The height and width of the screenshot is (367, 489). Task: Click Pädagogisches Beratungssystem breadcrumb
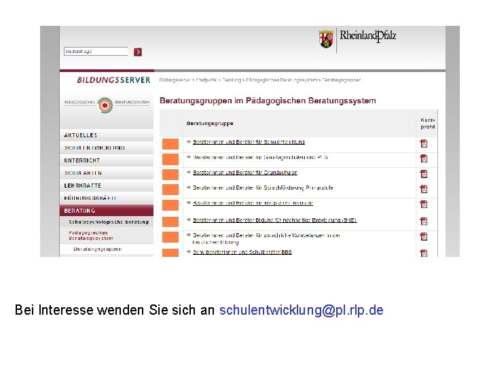(x=282, y=80)
